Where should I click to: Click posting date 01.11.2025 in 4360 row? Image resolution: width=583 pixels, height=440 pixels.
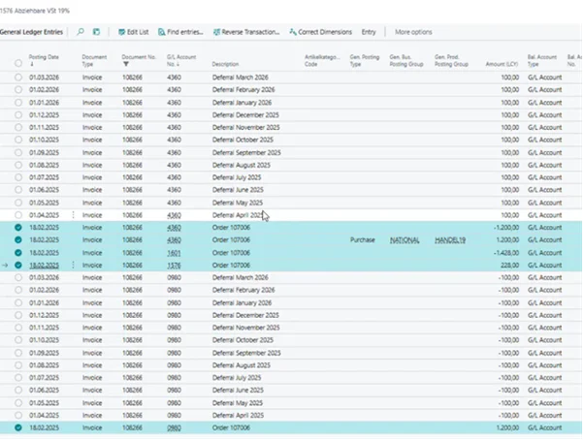click(44, 128)
